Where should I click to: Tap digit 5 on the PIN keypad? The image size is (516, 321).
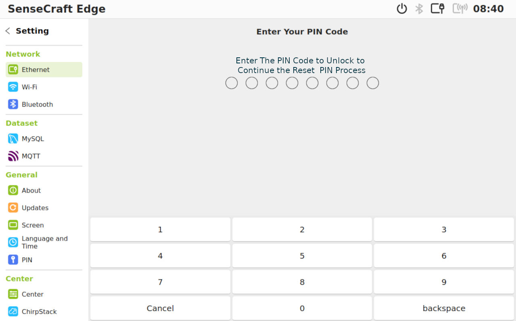pos(302,256)
